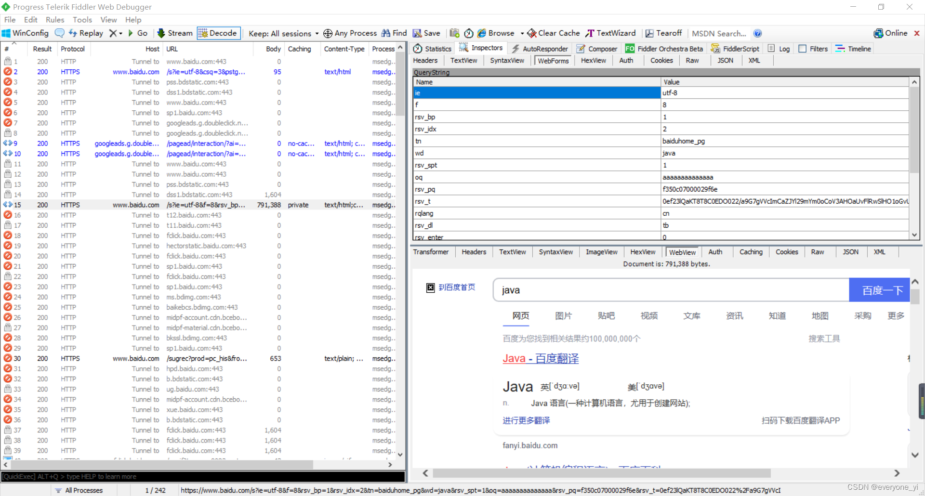Switch to the Composer tab
This screenshot has width=925, height=496.
click(x=597, y=49)
